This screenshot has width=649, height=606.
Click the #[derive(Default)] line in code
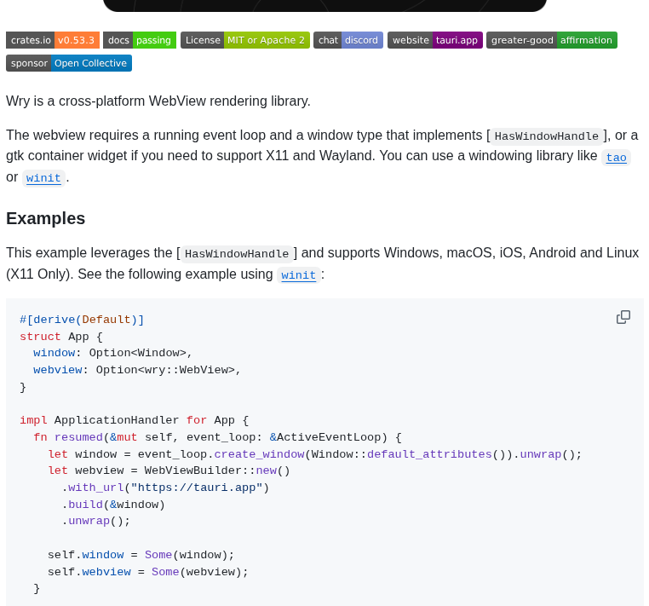82,320
